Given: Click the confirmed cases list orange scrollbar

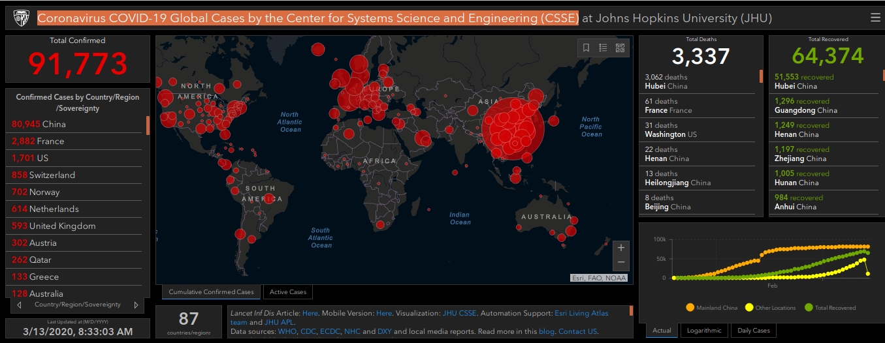Looking at the screenshot, I should [x=148, y=125].
